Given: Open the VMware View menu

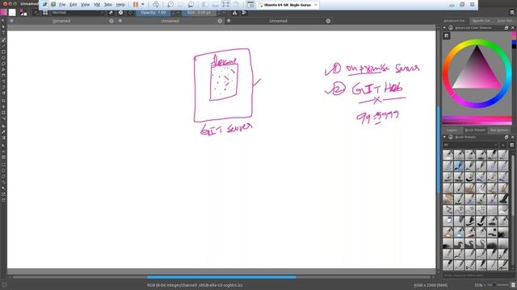Looking at the screenshot, I should (85, 5).
